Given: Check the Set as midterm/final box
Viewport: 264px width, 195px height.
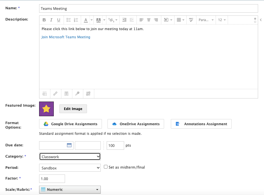Looking at the screenshot, I should point(106,167).
